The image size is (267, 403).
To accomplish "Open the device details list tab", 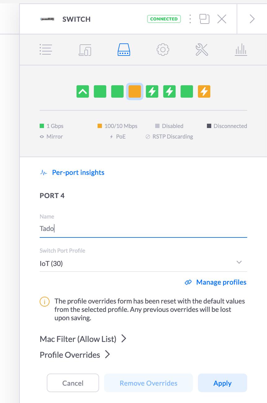I will (x=46, y=50).
